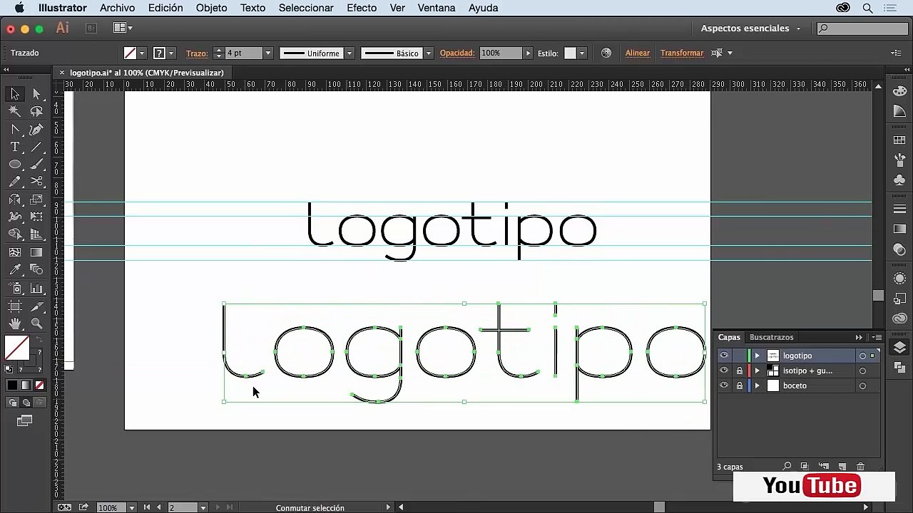Select the Scissors tool
This screenshot has width=913, height=513.
(x=36, y=182)
